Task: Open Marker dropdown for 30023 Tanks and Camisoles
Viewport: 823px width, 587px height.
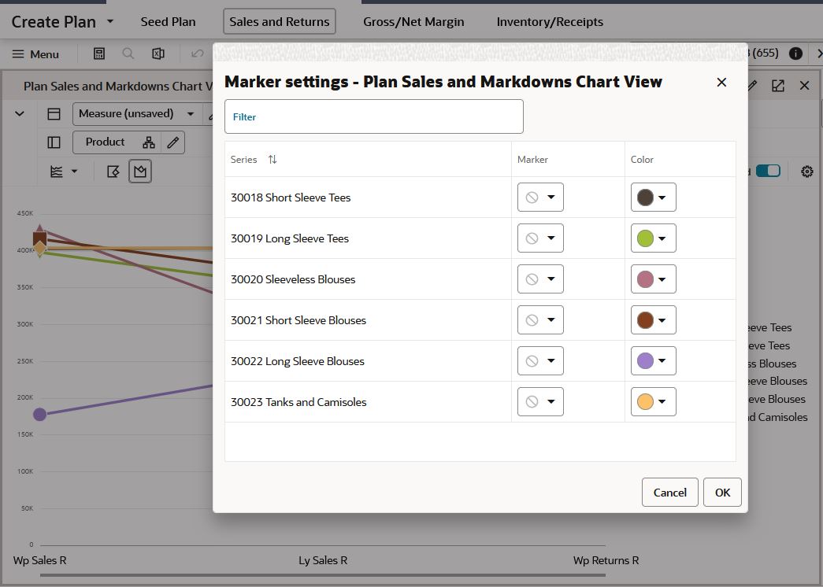Action: tap(540, 402)
